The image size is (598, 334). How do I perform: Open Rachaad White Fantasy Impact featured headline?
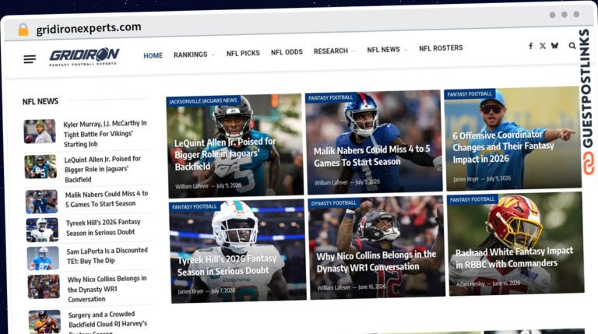[x=514, y=258]
